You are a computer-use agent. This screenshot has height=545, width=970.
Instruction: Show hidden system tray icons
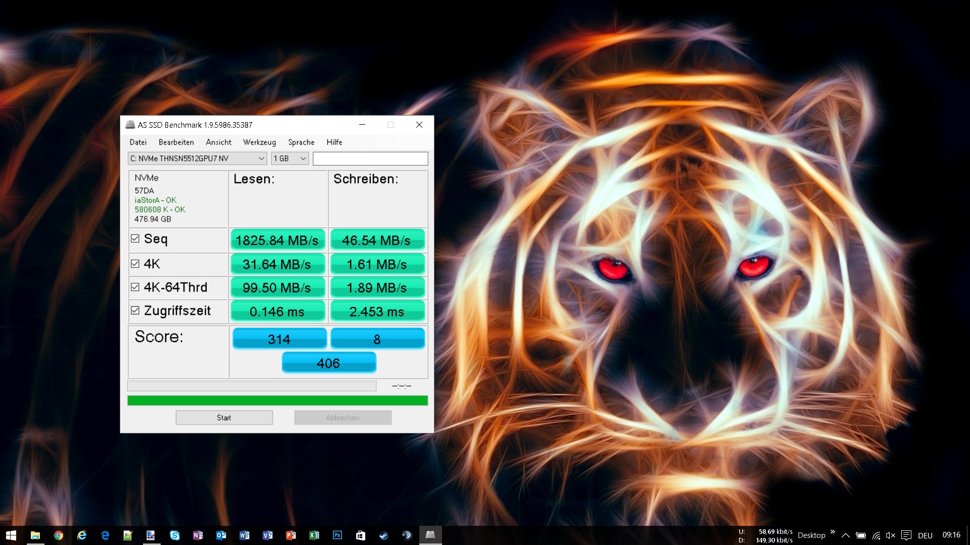(845, 535)
